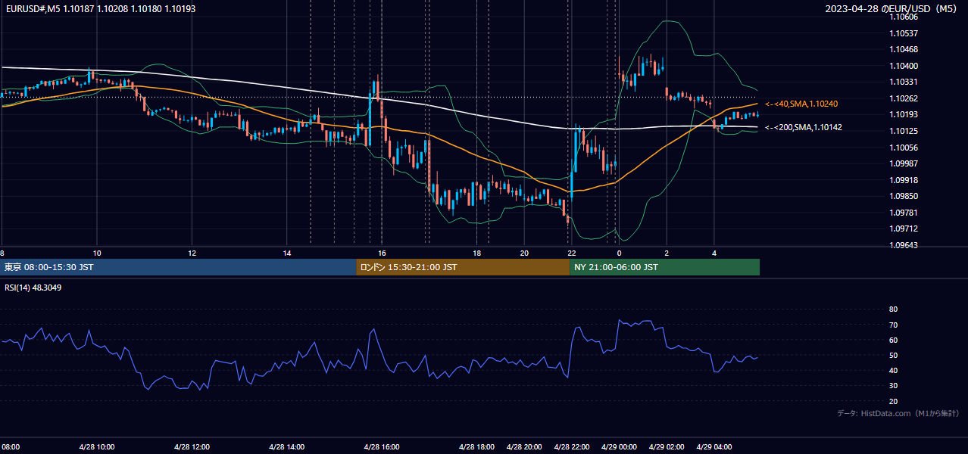Click hour 12 label under price chart

[192, 253]
